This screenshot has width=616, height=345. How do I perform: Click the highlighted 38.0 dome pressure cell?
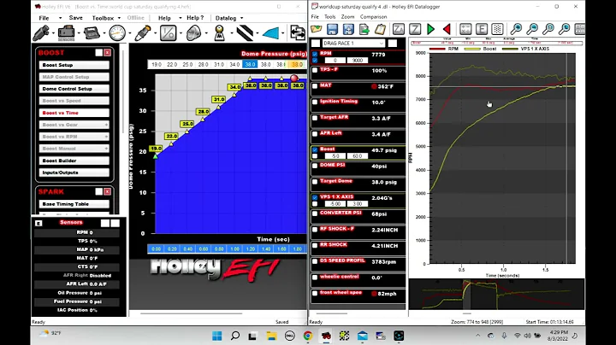pos(250,64)
